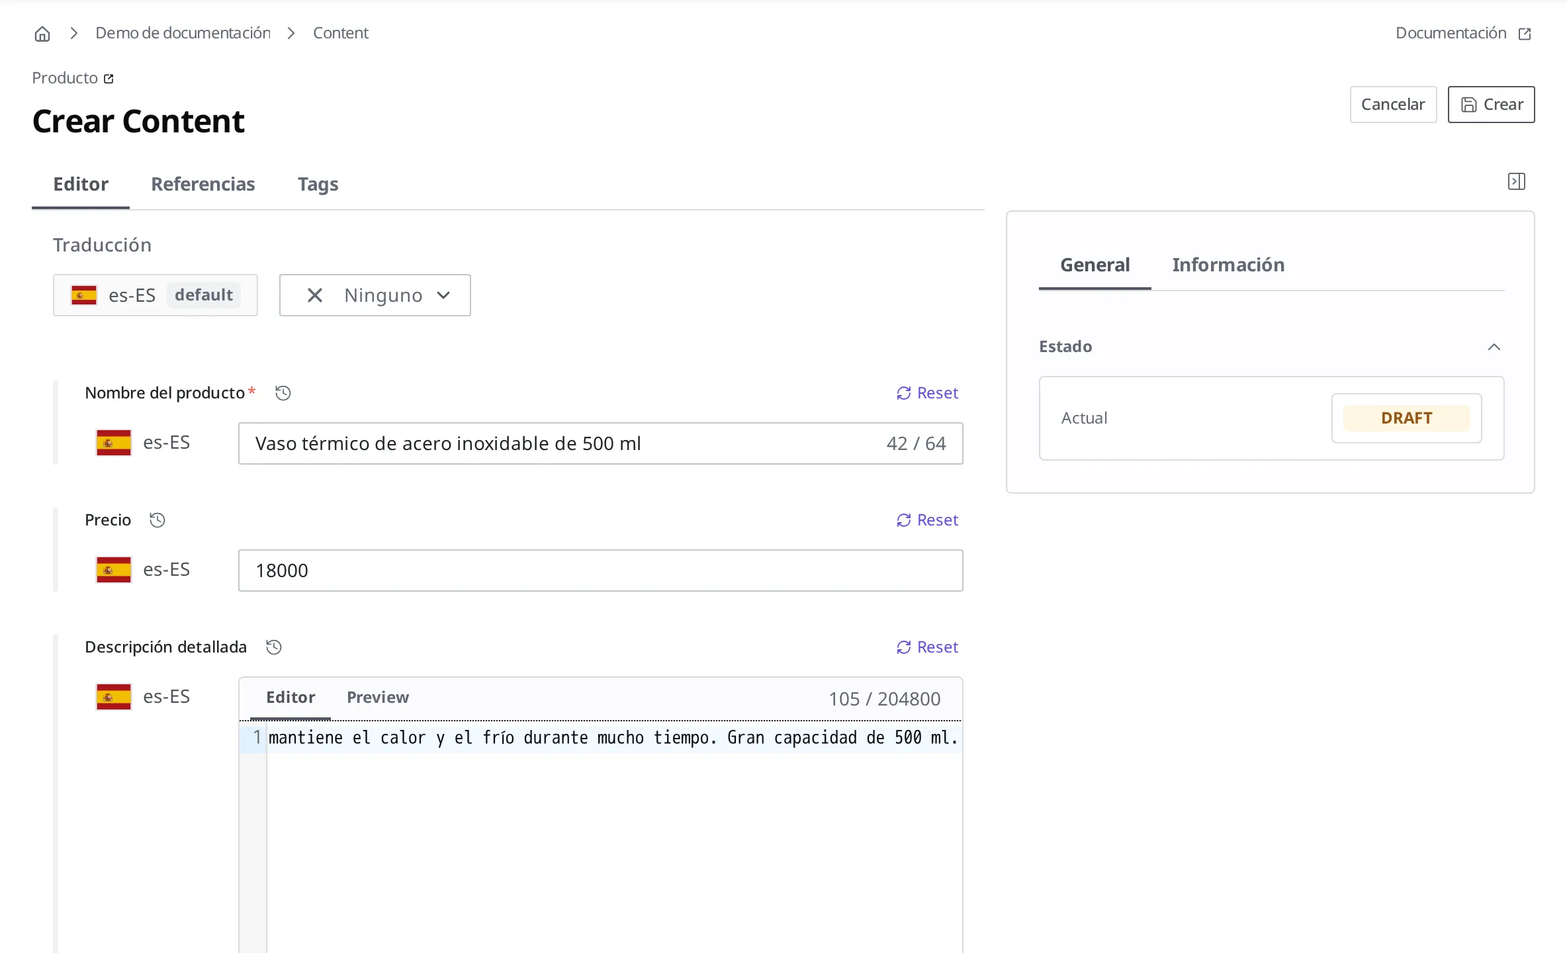This screenshot has width=1567, height=953.
Task: Open the Documentación external link
Action: 1462,33
